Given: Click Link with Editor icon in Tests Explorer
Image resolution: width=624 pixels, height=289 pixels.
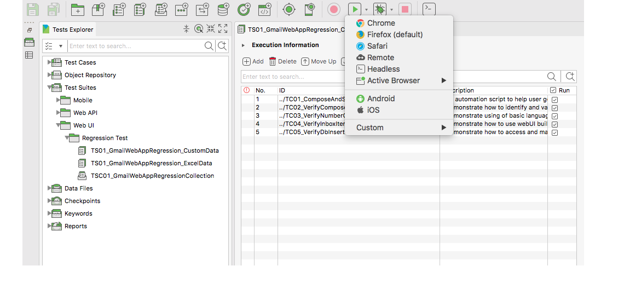Looking at the screenshot, I should click(x=199, y=28).
